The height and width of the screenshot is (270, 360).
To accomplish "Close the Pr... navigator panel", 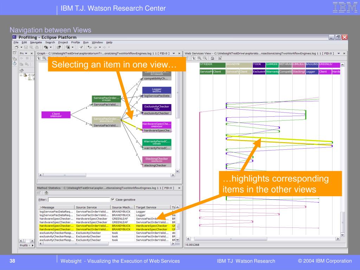I will (32, 53).
